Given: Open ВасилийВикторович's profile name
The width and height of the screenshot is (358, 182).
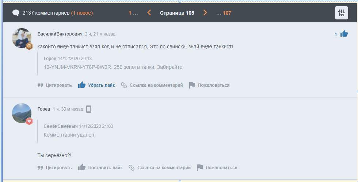Looking at the screenshot, I should click(x=60, y=34).
